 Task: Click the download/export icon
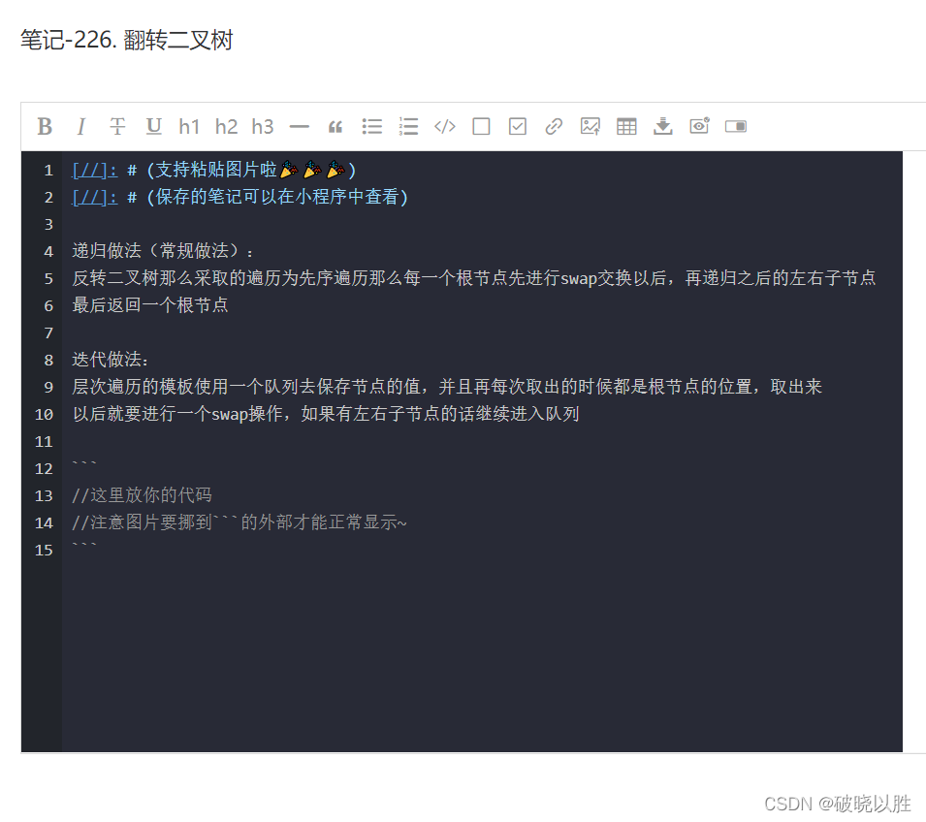662,126
